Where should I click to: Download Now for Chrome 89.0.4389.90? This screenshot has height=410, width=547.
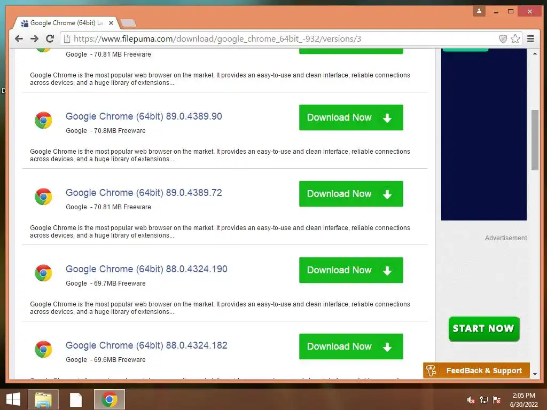pos(351,117)
